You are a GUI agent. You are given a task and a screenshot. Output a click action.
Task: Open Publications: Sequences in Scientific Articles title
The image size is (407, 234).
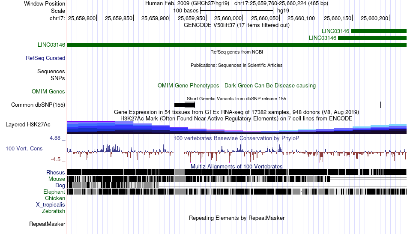(236, 65)
